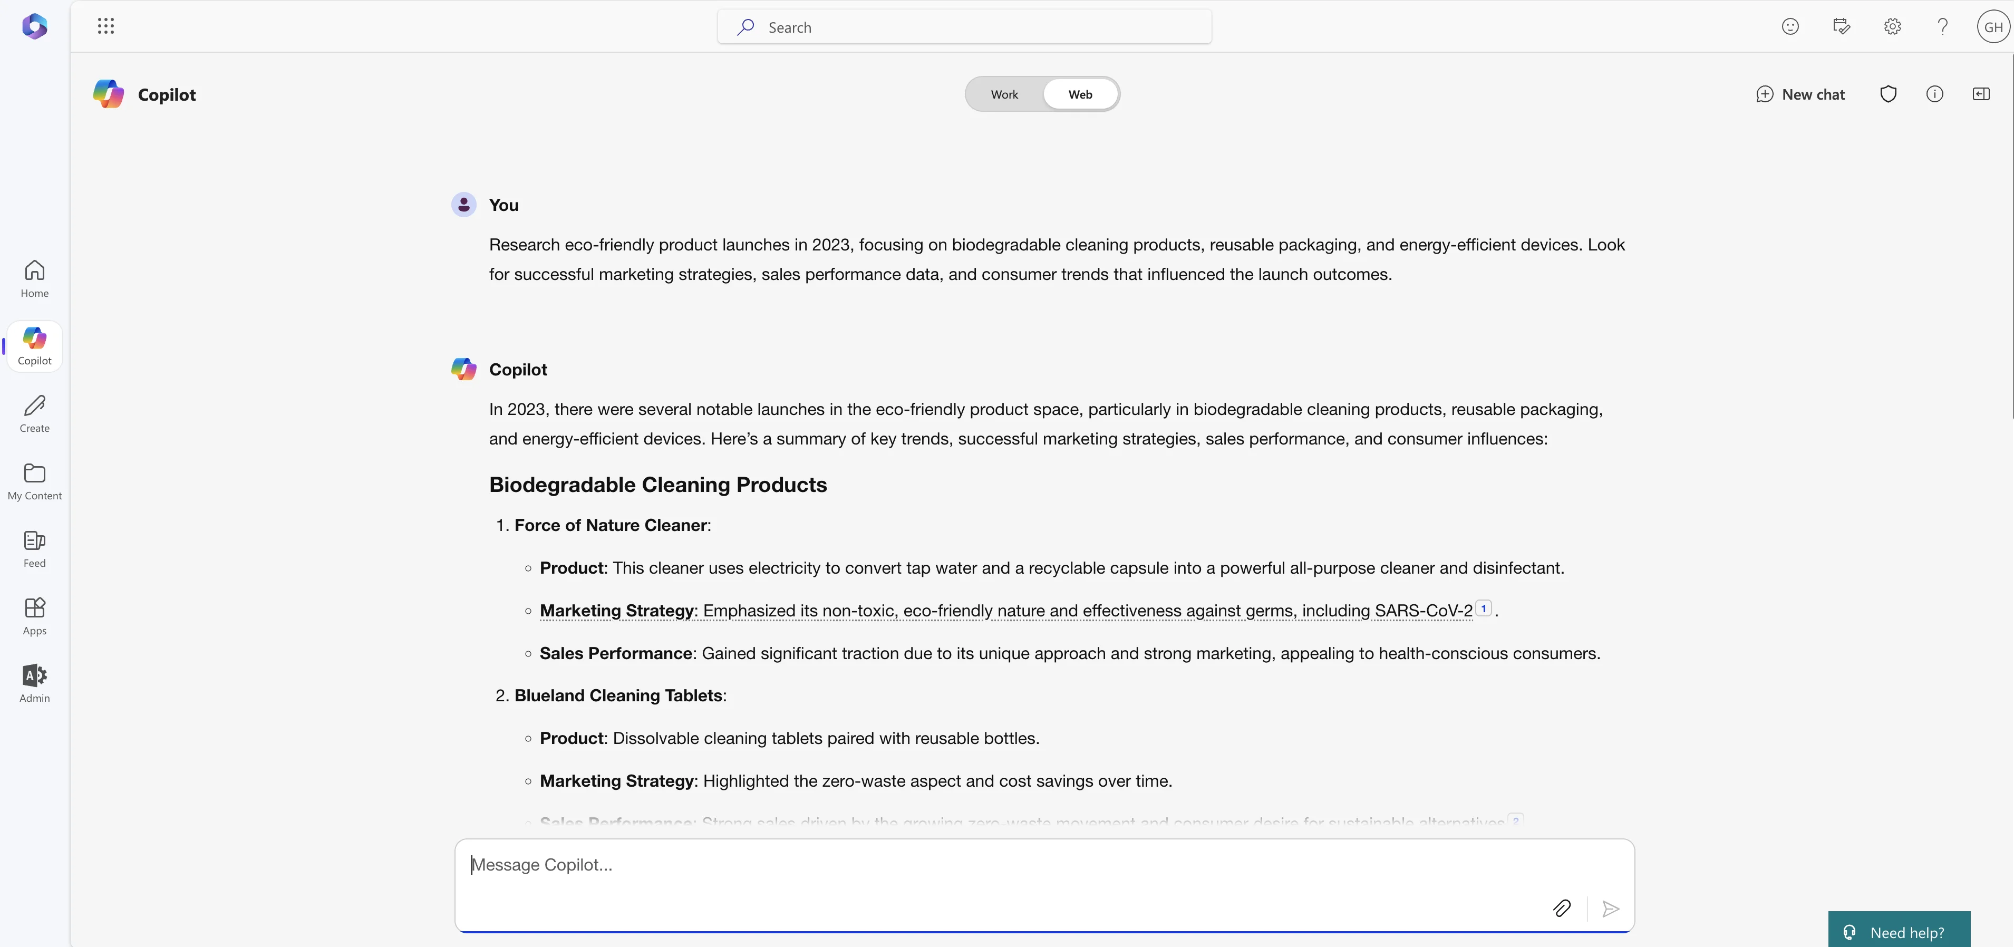Open the feedback smiley icon
The height and width of the screenshot is (947, 2014).
click(x=1789, y=26)
